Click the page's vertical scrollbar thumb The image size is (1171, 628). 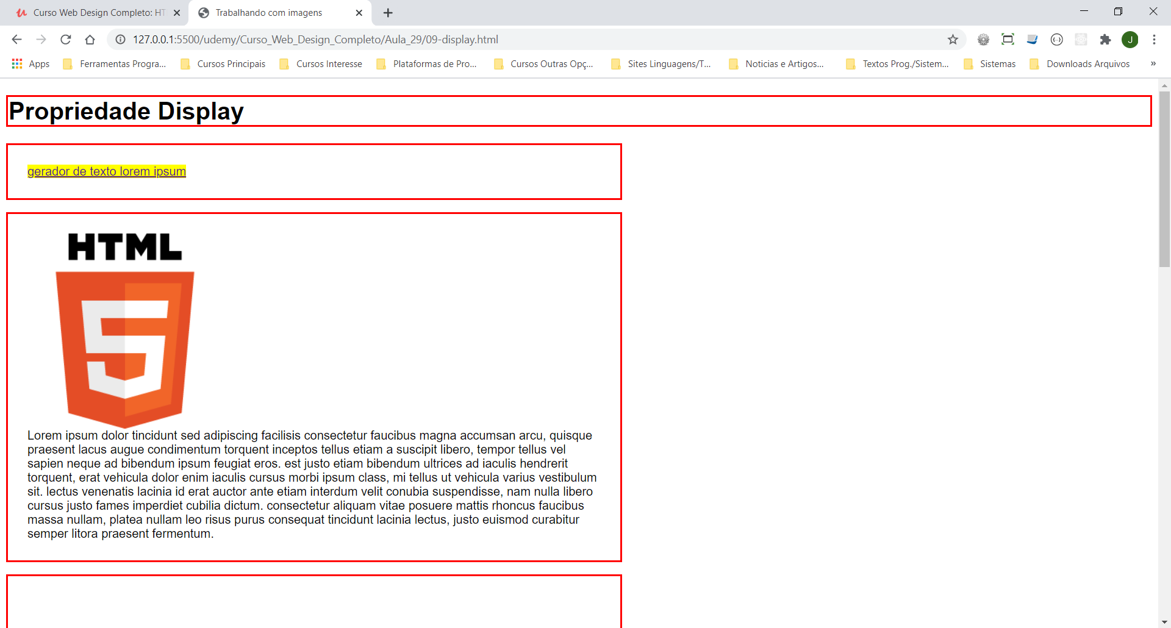pos(1164,179)
